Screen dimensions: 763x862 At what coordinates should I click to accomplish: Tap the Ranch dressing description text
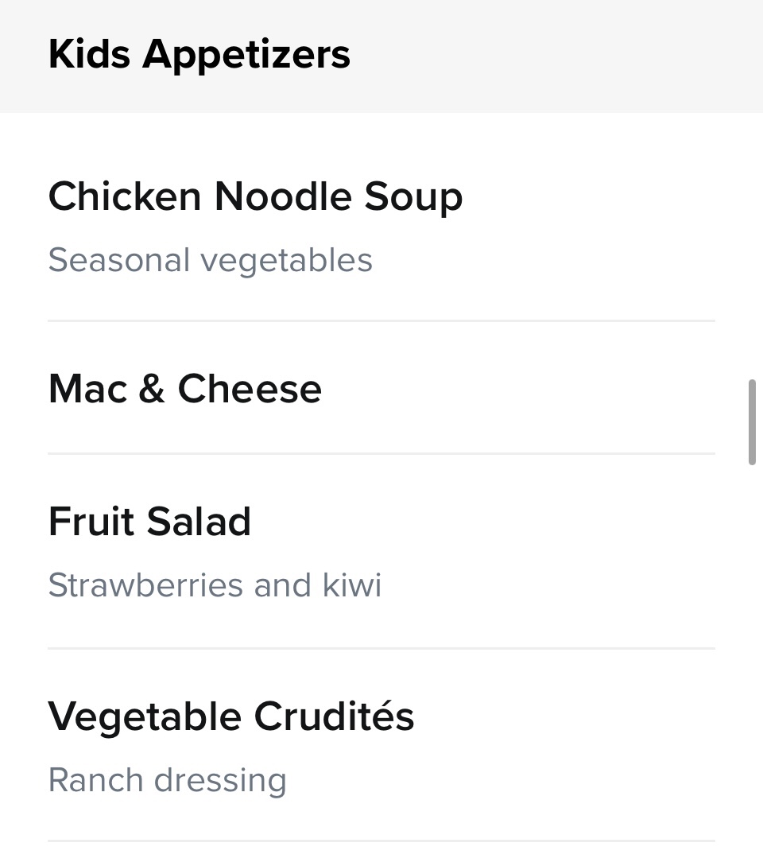pyautogui.click(x=167, y=780)
